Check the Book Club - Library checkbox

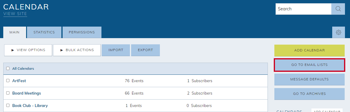[8, 105]
